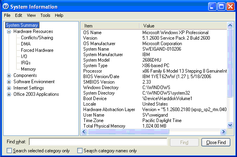Select the System Model row

click(x=154, y=60)
